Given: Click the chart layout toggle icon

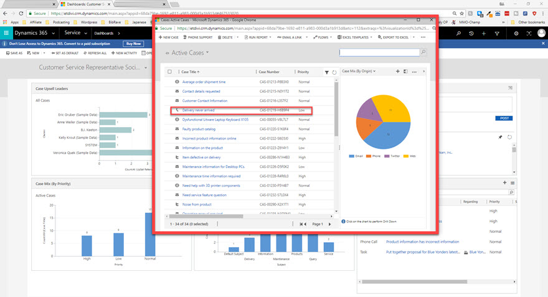Looking at the screenshot, I should pyautogui.click(x=405, y=71).
